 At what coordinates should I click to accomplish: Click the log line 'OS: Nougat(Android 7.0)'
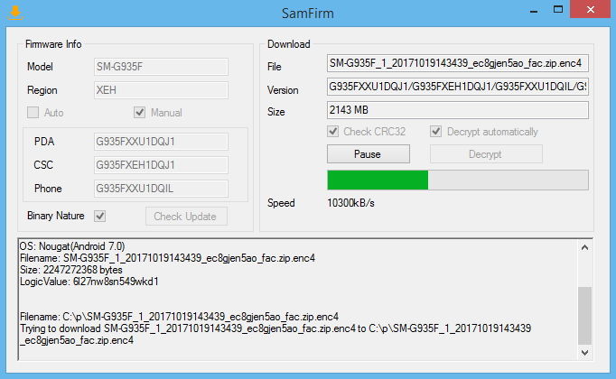coord(72,246)
